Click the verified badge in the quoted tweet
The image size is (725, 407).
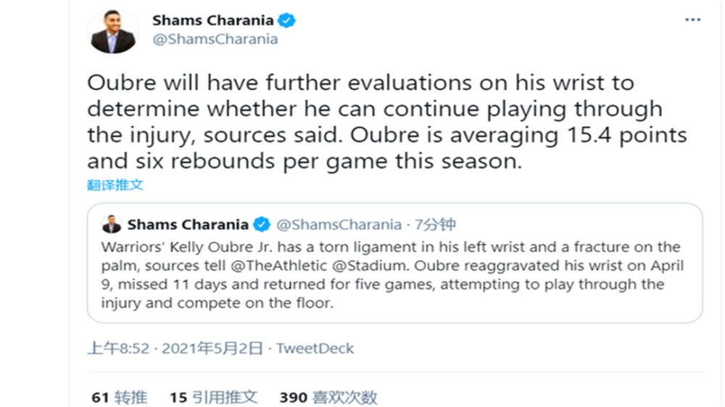click(x=262, y=225)
